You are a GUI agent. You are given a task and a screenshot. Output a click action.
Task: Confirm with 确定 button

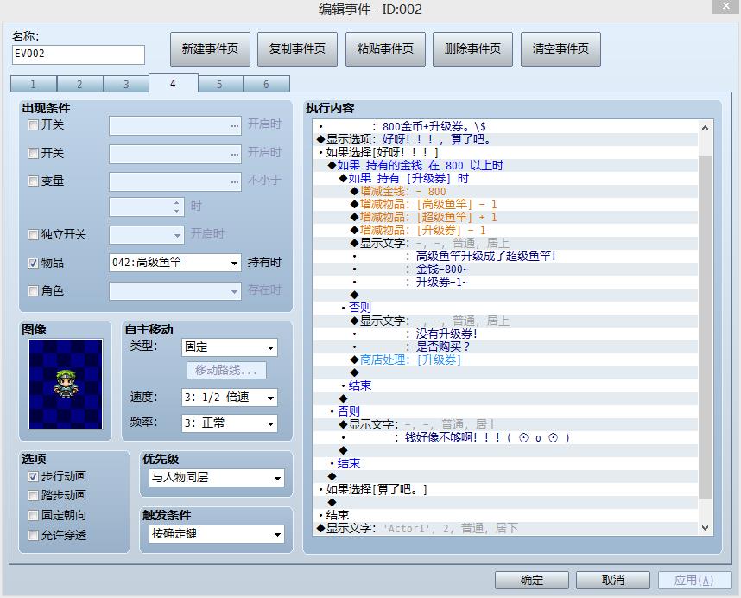[x=532, y=580]
